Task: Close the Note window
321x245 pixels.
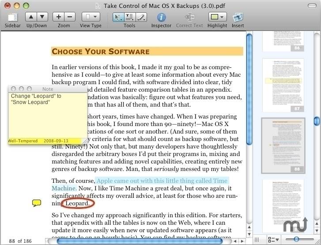Action: click(14, 89)
